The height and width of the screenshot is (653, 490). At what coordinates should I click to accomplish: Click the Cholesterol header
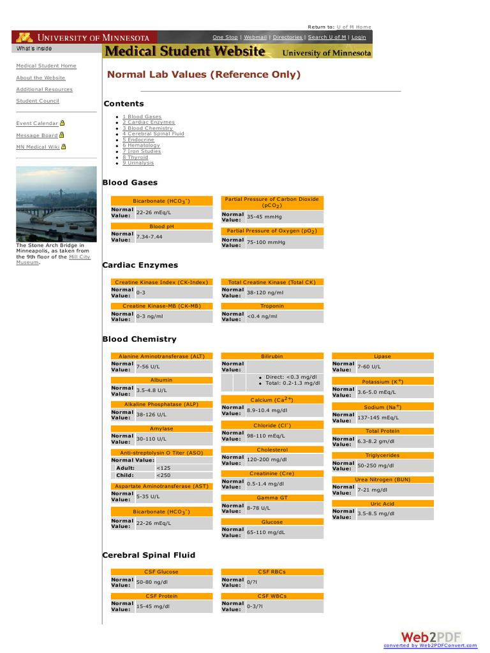pos(272,450)
